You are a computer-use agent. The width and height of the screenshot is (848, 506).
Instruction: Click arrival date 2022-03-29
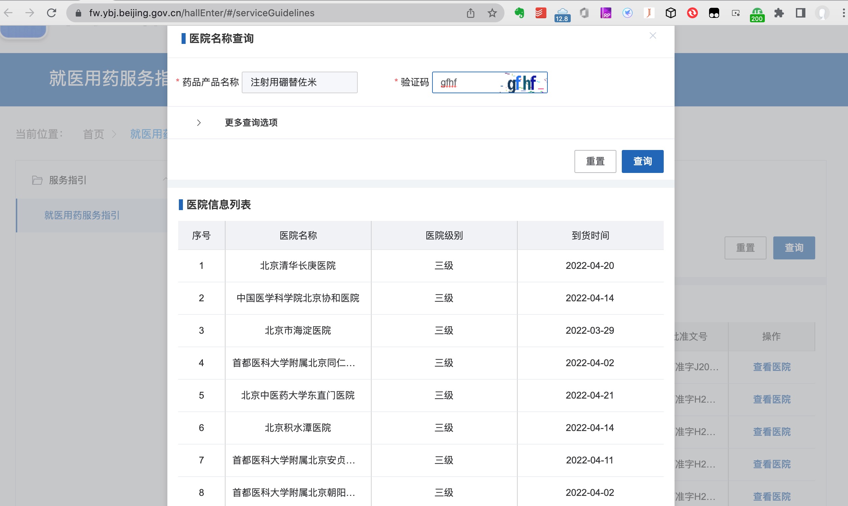click(x=590, y=330)
